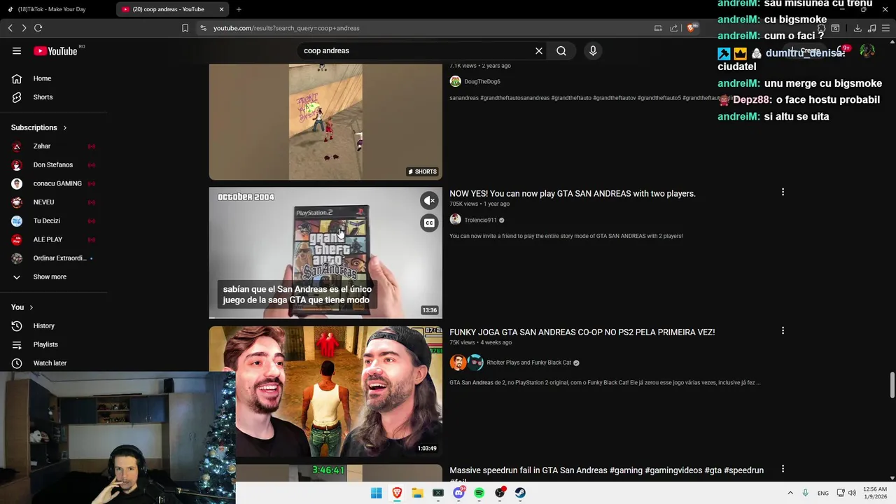
Task: Open YouTube notifications bell
Action: click(843, 50)
